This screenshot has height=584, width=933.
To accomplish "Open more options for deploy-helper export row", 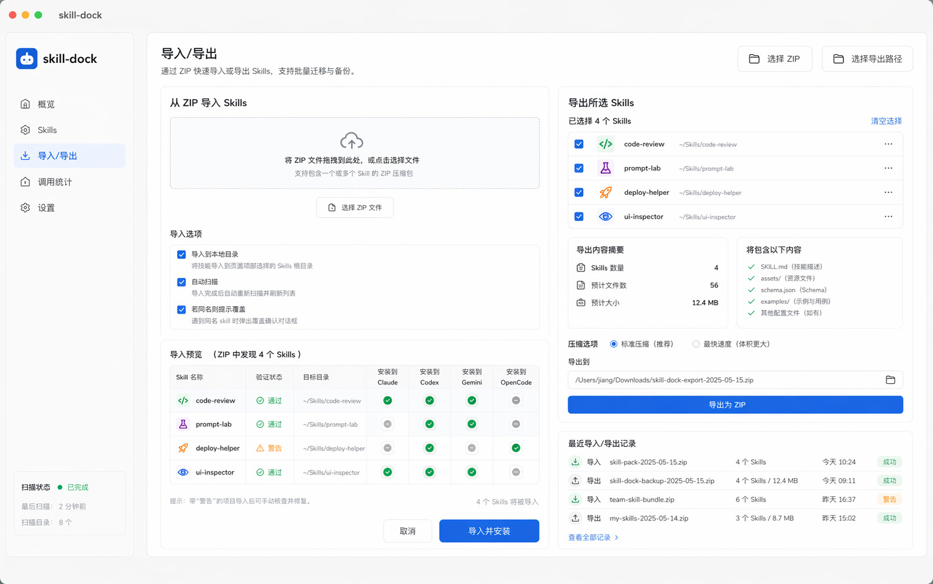I will (x=888, y=193).
